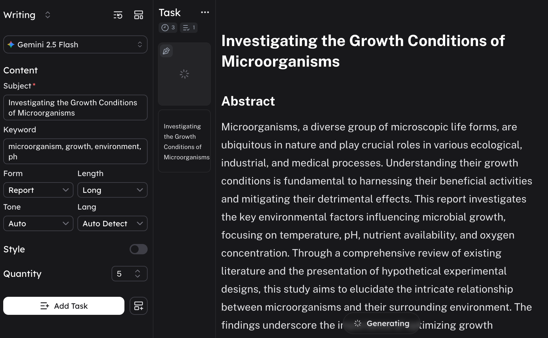Click the Keyword input field
548x338 pixels.
(75, 151)
